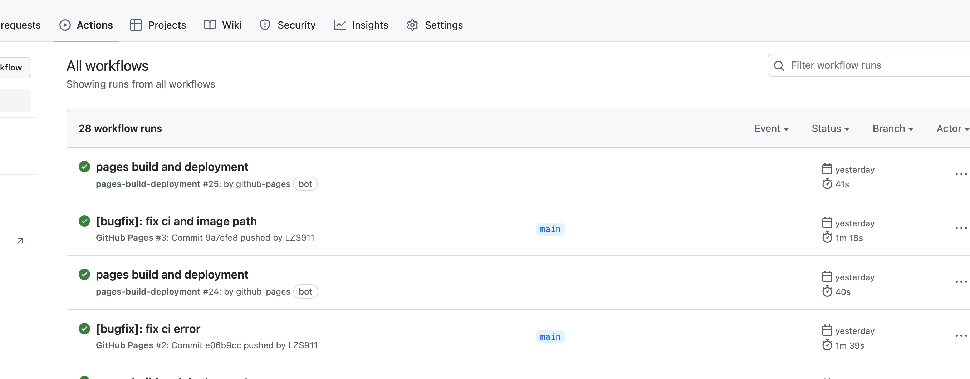The width and height of the screenshot is (970, 379).
Task: Open more options menu for run #25
Action: point(961,174)
